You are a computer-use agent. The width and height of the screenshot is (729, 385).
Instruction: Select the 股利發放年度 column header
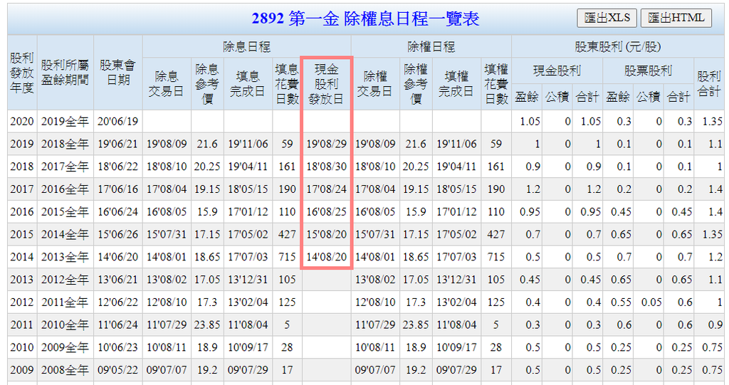pos(22,73)
